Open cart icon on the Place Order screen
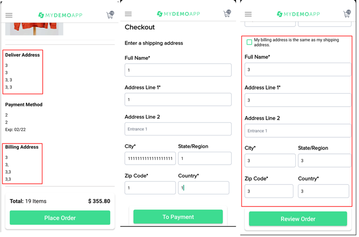The width and height of the screenshot is (359, 237). coord(110,15)
